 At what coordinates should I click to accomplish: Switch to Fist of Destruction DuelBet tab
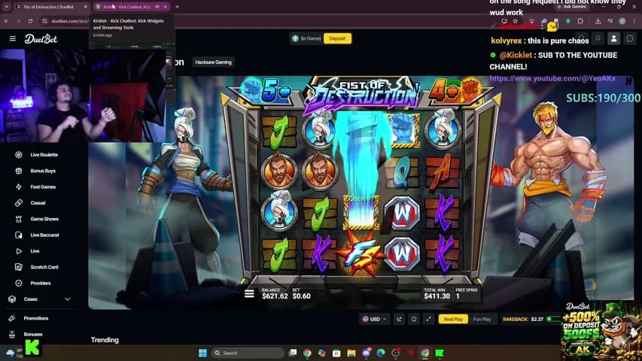(x=51, y=7)
